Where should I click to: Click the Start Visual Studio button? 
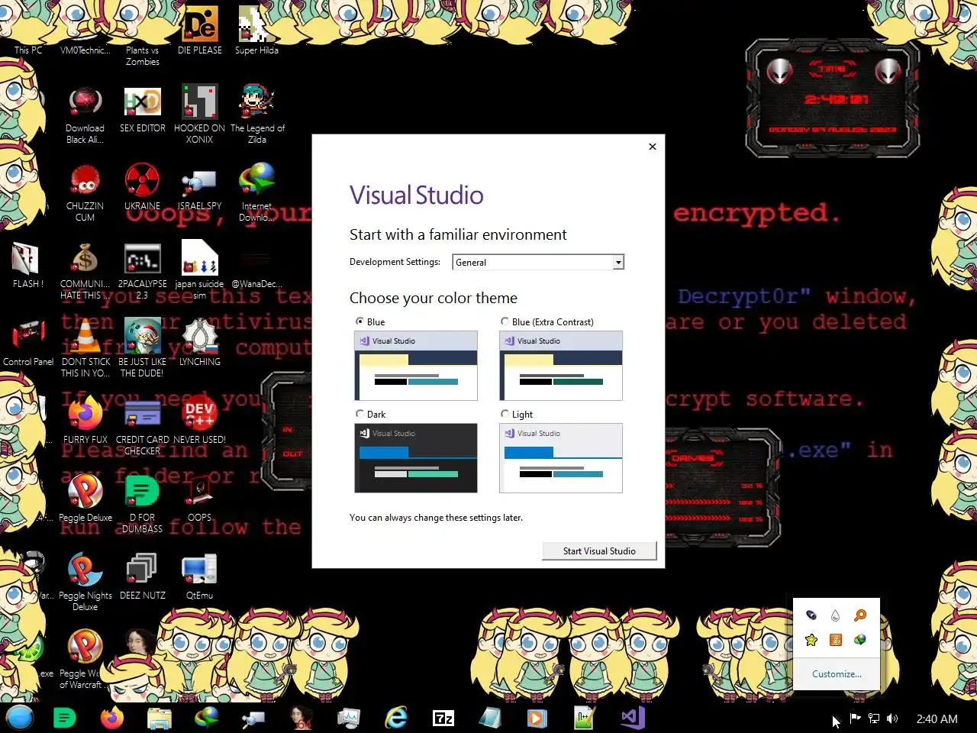click(x=599, y=551)
